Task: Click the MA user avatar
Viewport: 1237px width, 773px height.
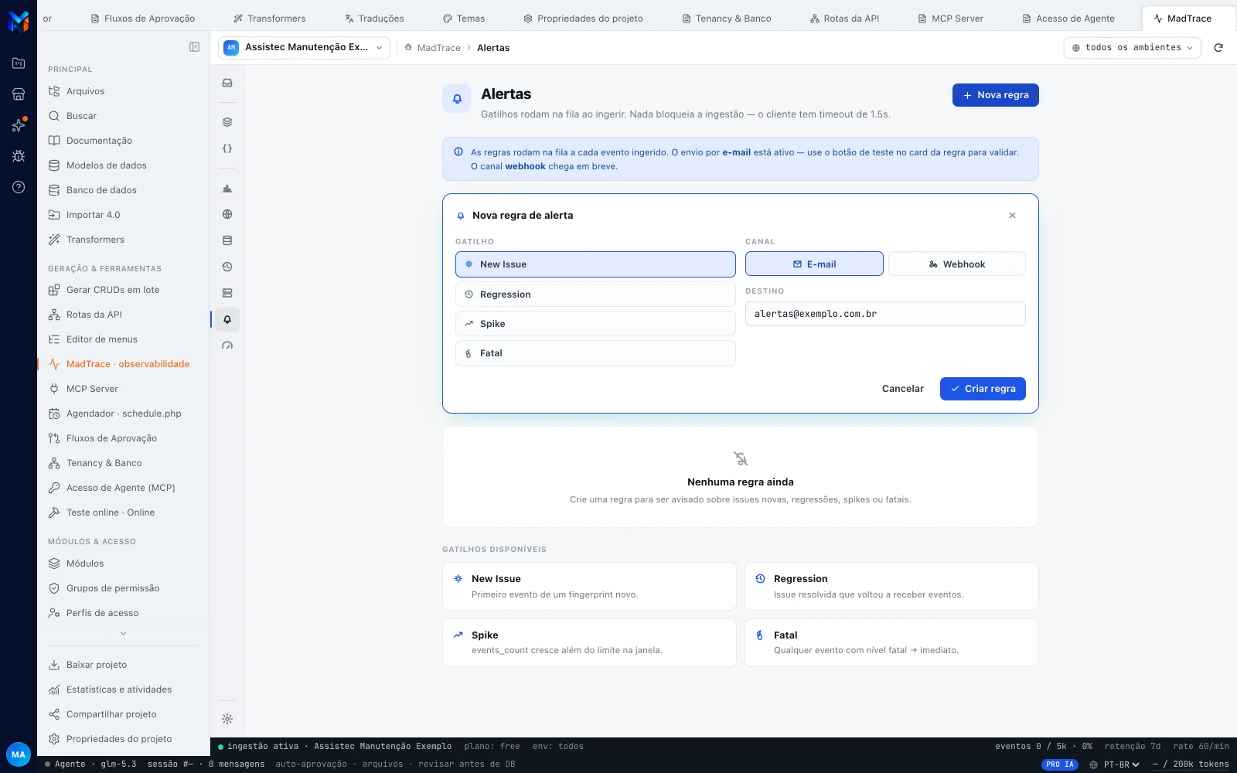Action: (x=19, y=754)
